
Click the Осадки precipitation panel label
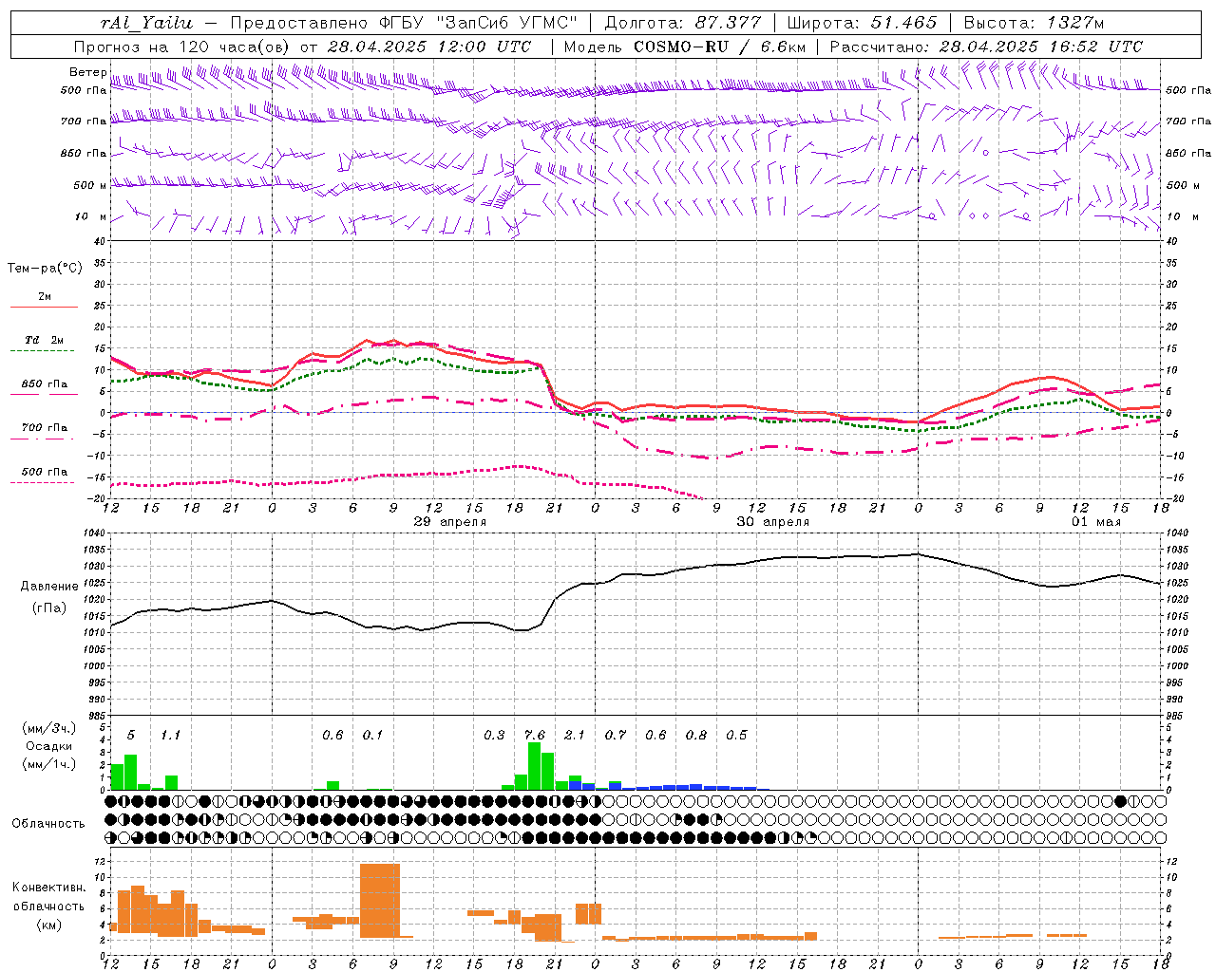pos(49,746)
